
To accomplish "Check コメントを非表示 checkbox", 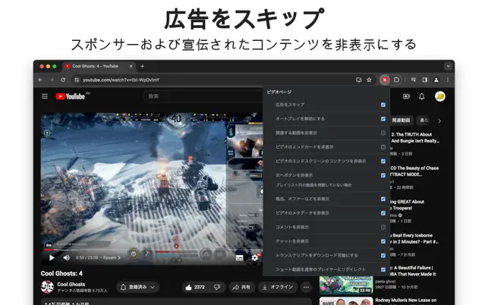I will 383,227.
